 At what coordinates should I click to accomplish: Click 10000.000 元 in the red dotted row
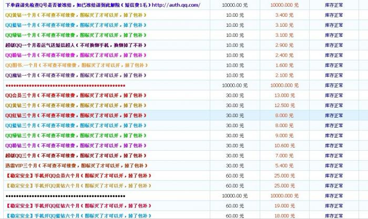[x=284, y=86]
